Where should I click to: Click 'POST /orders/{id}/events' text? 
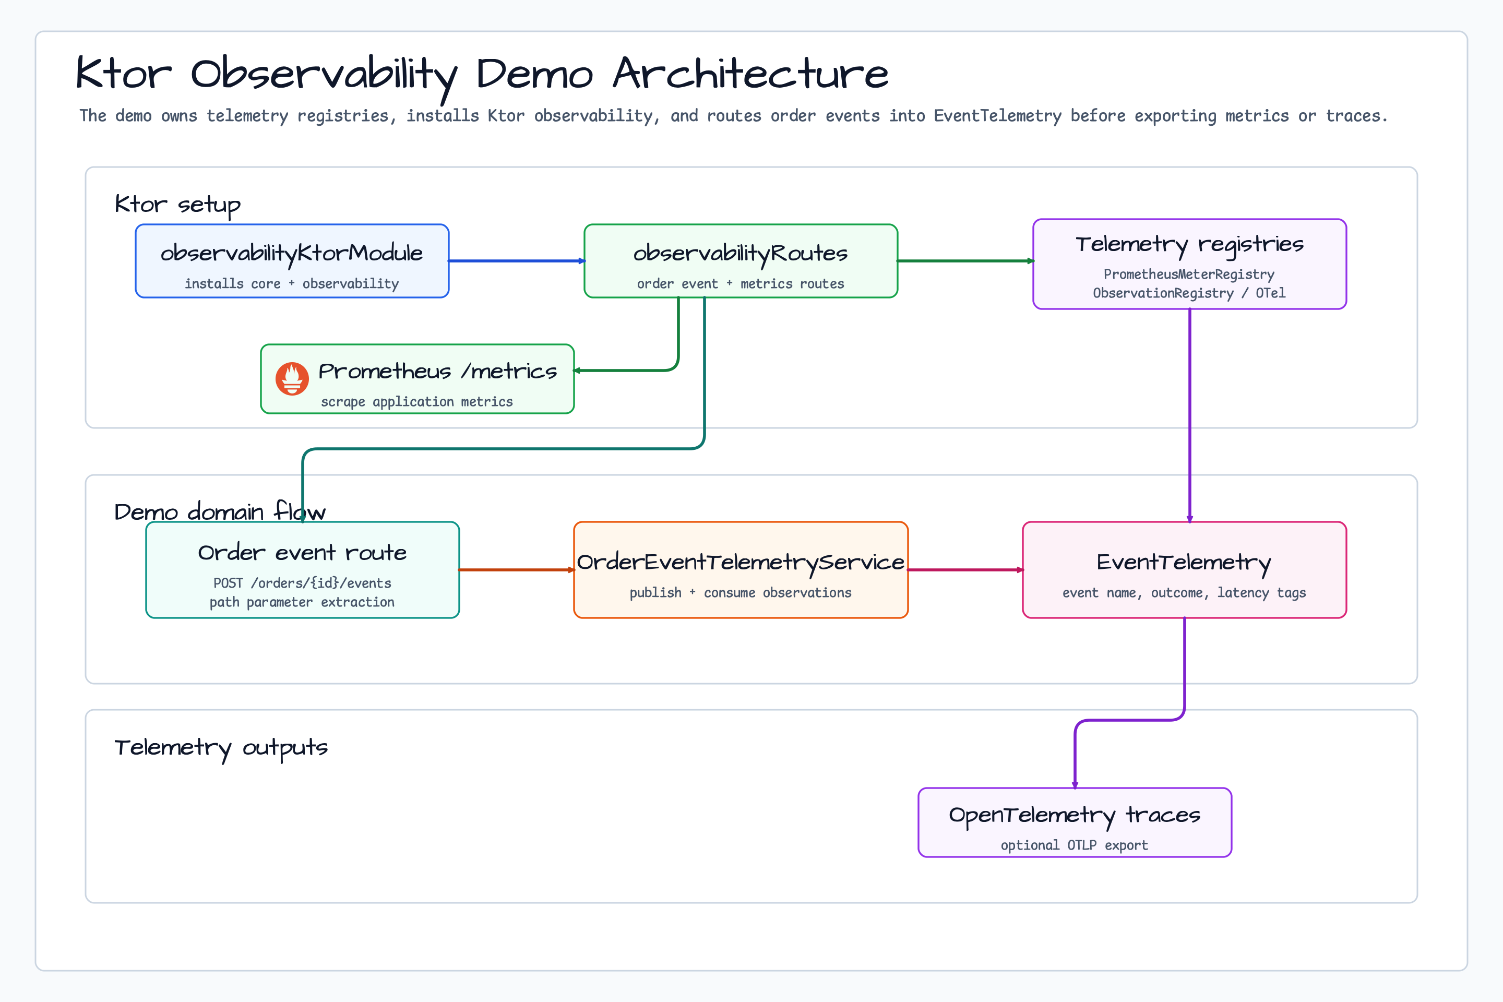302,583
